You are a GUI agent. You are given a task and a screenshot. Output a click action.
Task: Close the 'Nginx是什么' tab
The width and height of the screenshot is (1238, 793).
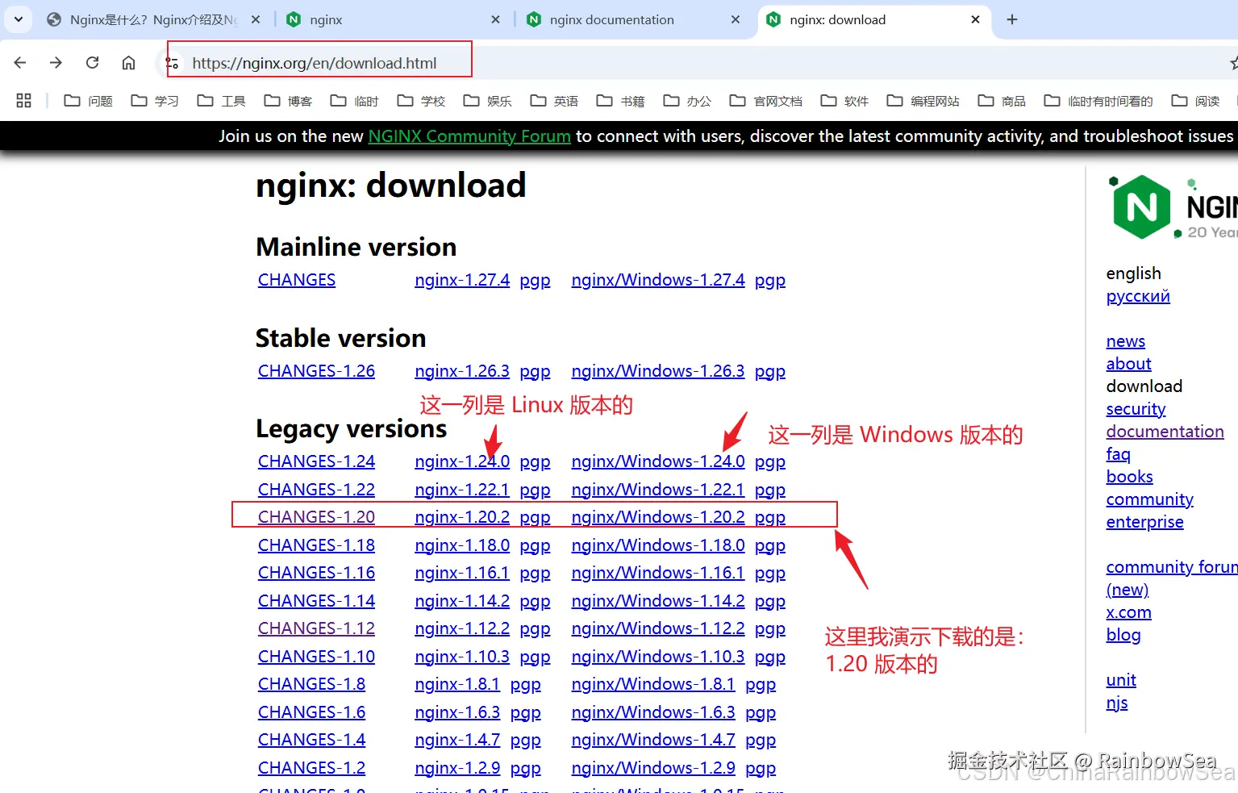[x=256, y=19]
